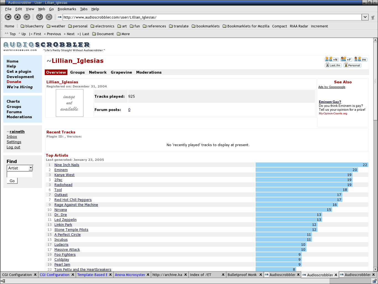Click the PM private message icon
Screen dimensions: 378x284
360,59
